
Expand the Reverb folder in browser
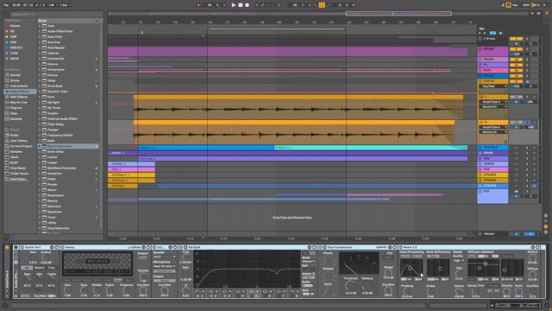tap(40, 200)
